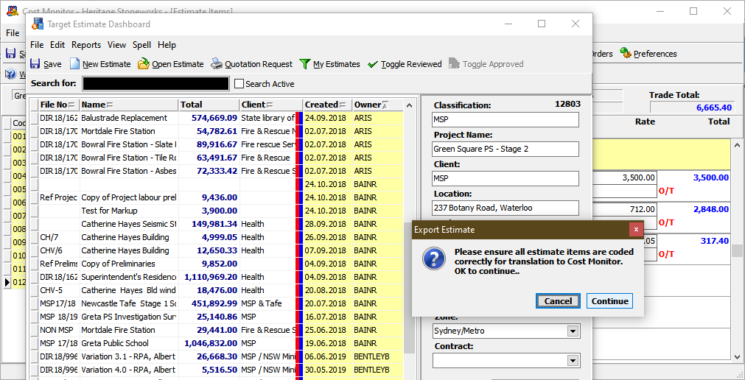Viewport: 745px width, 380px height.
Task: Sort by Created column header
Action: click(327, 105)
